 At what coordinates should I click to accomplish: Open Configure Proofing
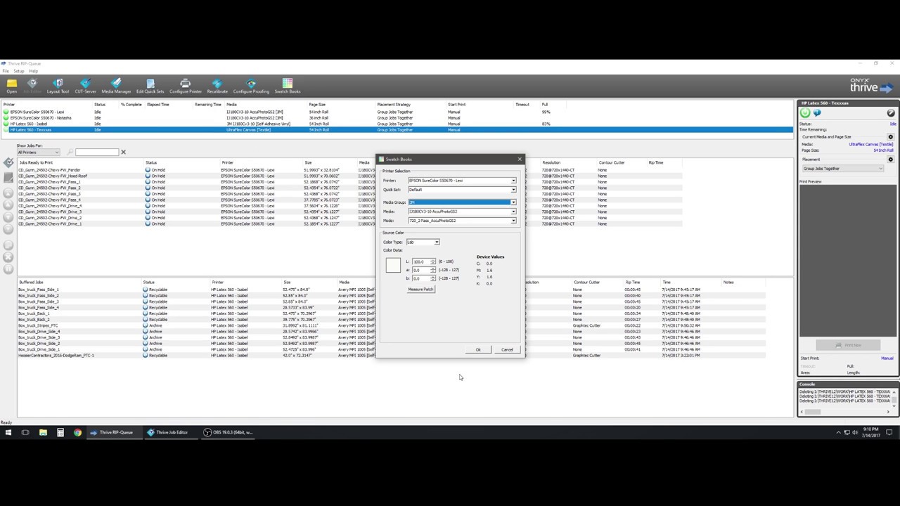pyautogui.click(x=251, y=86)
